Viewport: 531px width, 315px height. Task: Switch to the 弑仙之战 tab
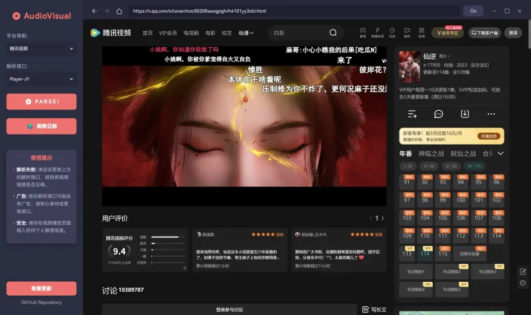[463, 154]
